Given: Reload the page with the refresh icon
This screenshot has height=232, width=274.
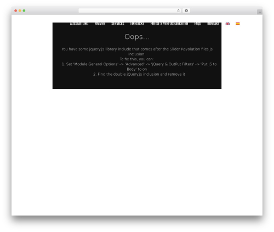Looking at the screenshot, I should 178,10.
